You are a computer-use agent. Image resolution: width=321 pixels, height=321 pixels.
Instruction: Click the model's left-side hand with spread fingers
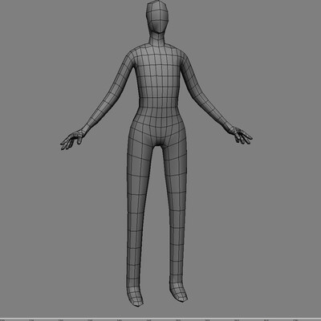(72, 140)
